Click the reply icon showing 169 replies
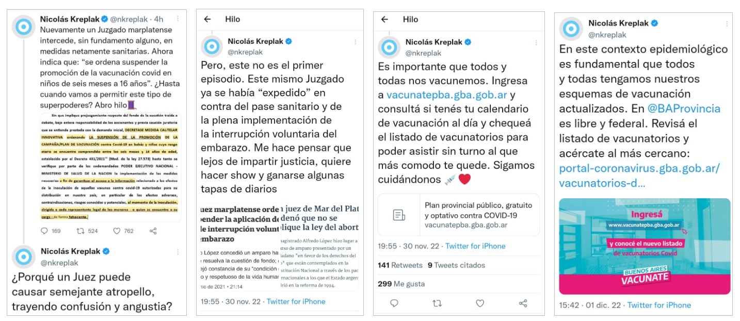 click(45, 231)
